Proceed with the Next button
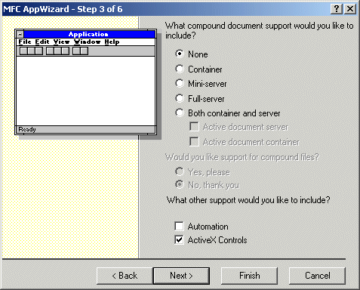This screenshot has height=290, width=360. (x=181, y=276)
